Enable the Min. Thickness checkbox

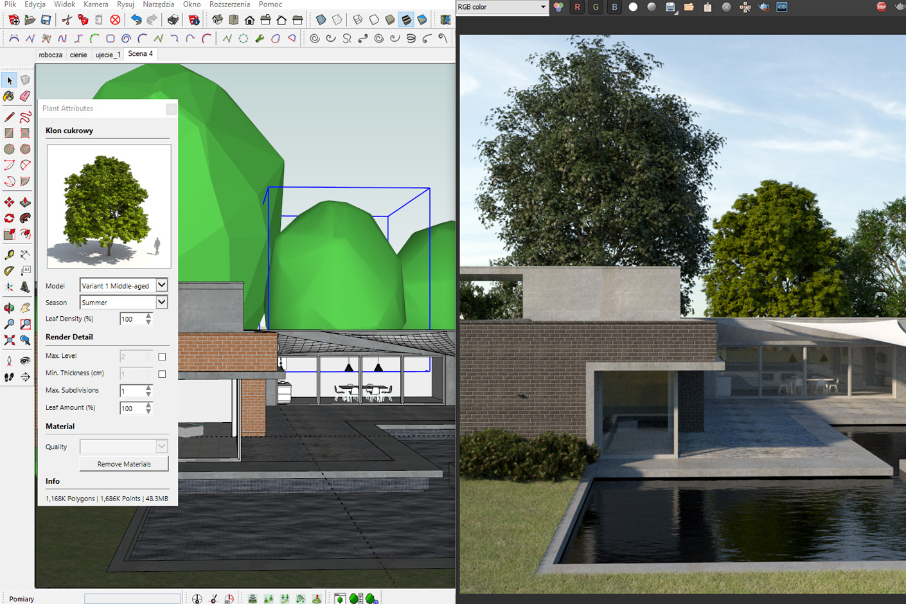(x=162, y=373)
